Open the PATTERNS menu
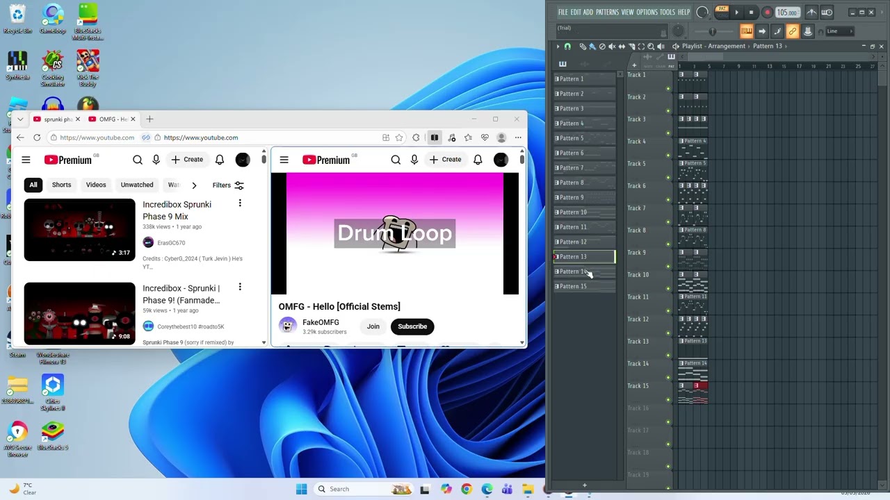Screen dimensions: 890x500 tap(607, 12)
